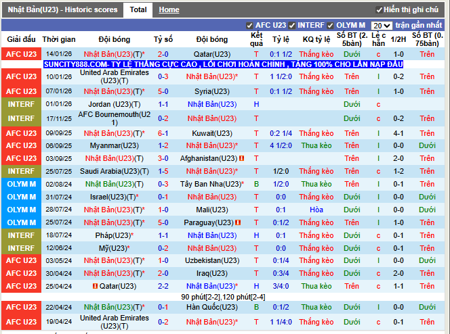Select Iraq(U23) team name
Viewport: 450px width, 334px height.
pyautogui.click(x=212, y=273)
